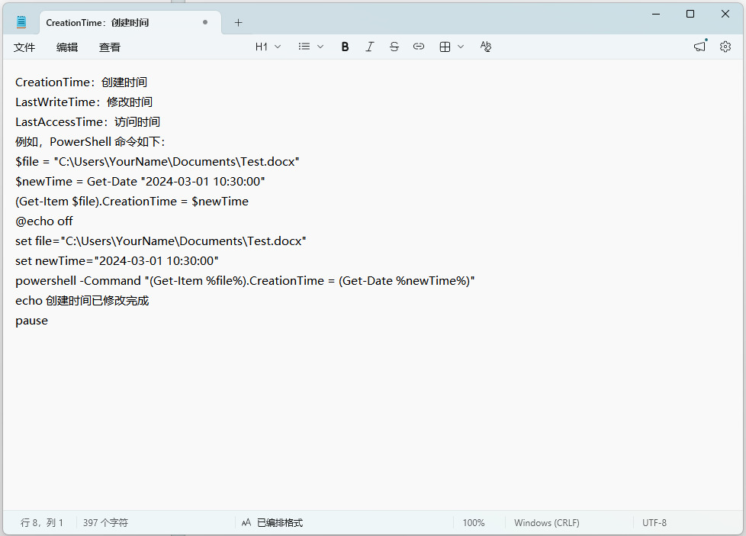The image size is (746, 536).
Task: Click the 行 8, 列 1 cursor position
Action: [x=41, y=523]
